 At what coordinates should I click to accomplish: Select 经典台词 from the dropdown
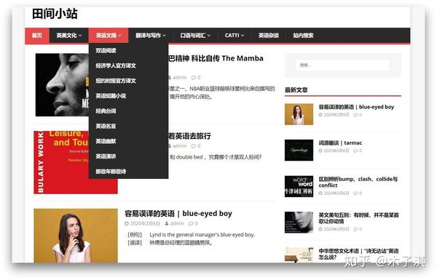(x=128, y=111)
